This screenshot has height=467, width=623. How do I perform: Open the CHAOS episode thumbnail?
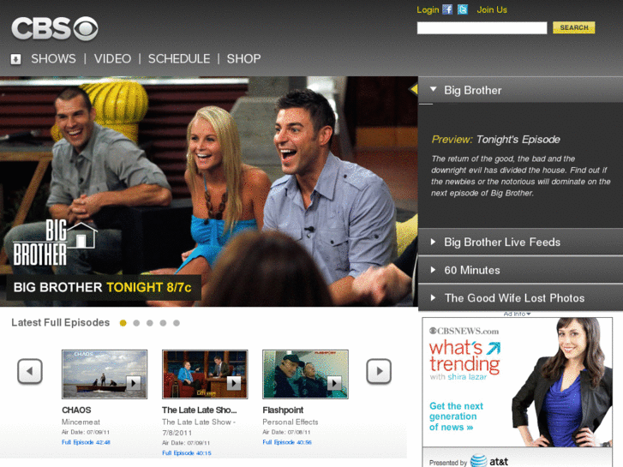105,374
